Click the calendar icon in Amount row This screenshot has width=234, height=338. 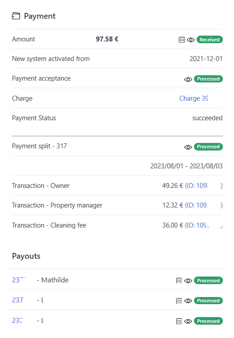click(182, 40)
